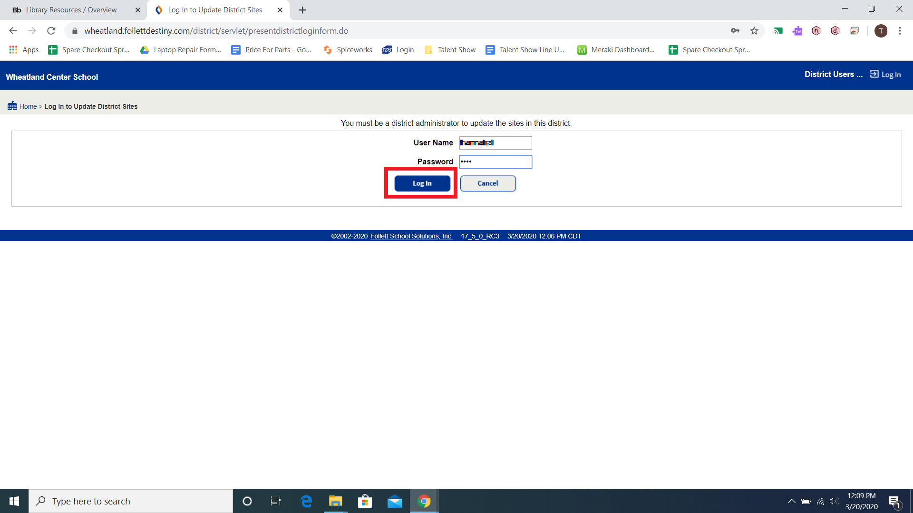The image size is (913, 513).
Task: Go back to previous page
Action: tap(13, 31)
